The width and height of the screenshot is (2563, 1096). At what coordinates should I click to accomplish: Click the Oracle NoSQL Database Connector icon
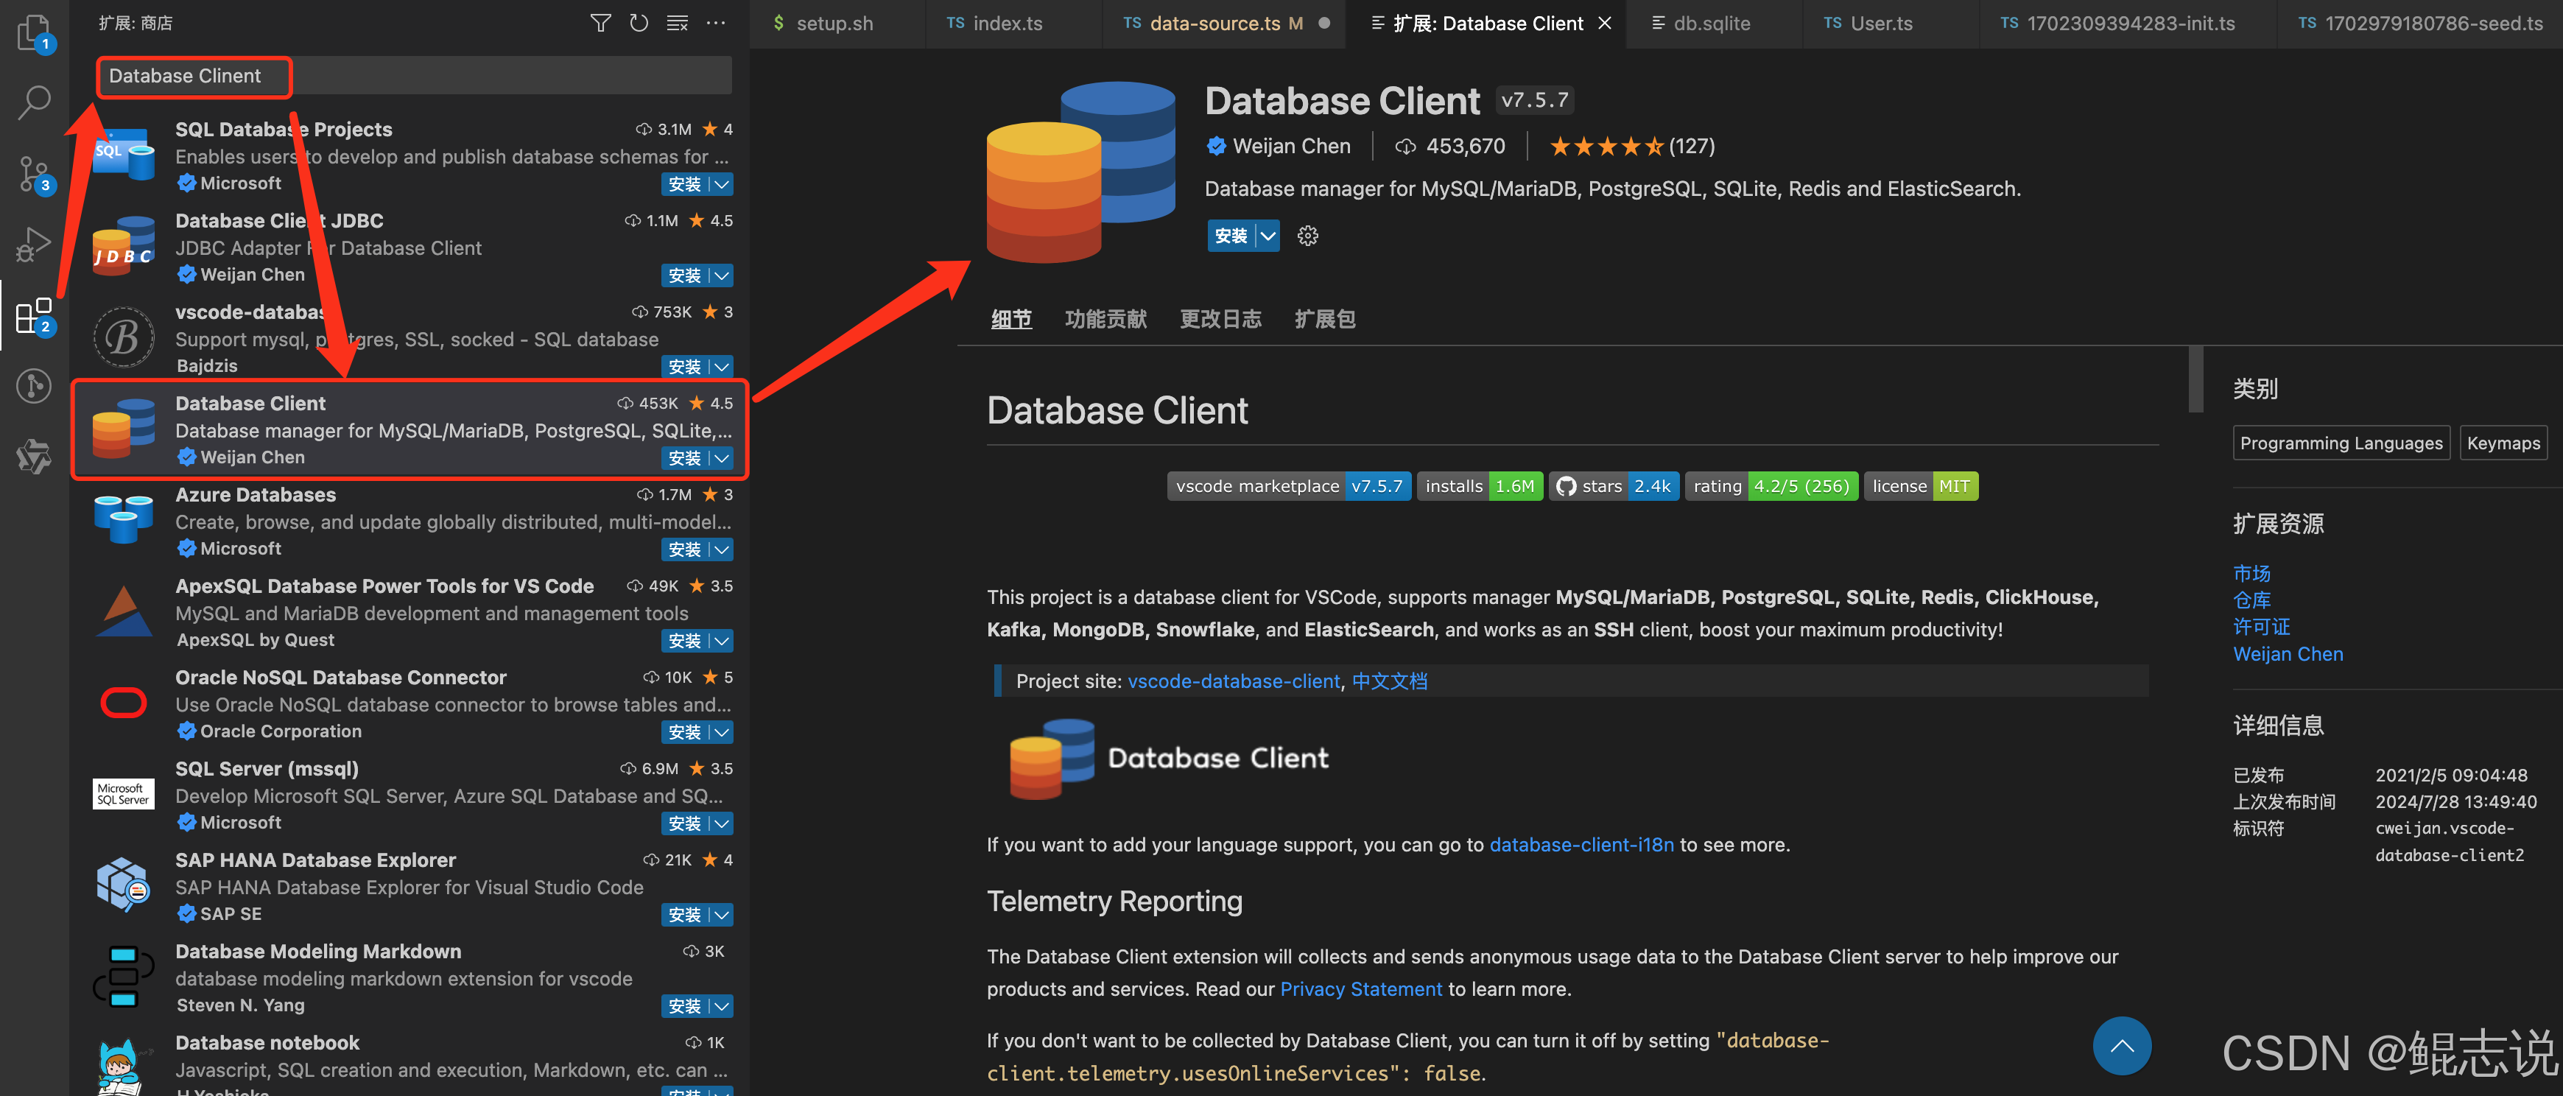(x=124, y=703)
